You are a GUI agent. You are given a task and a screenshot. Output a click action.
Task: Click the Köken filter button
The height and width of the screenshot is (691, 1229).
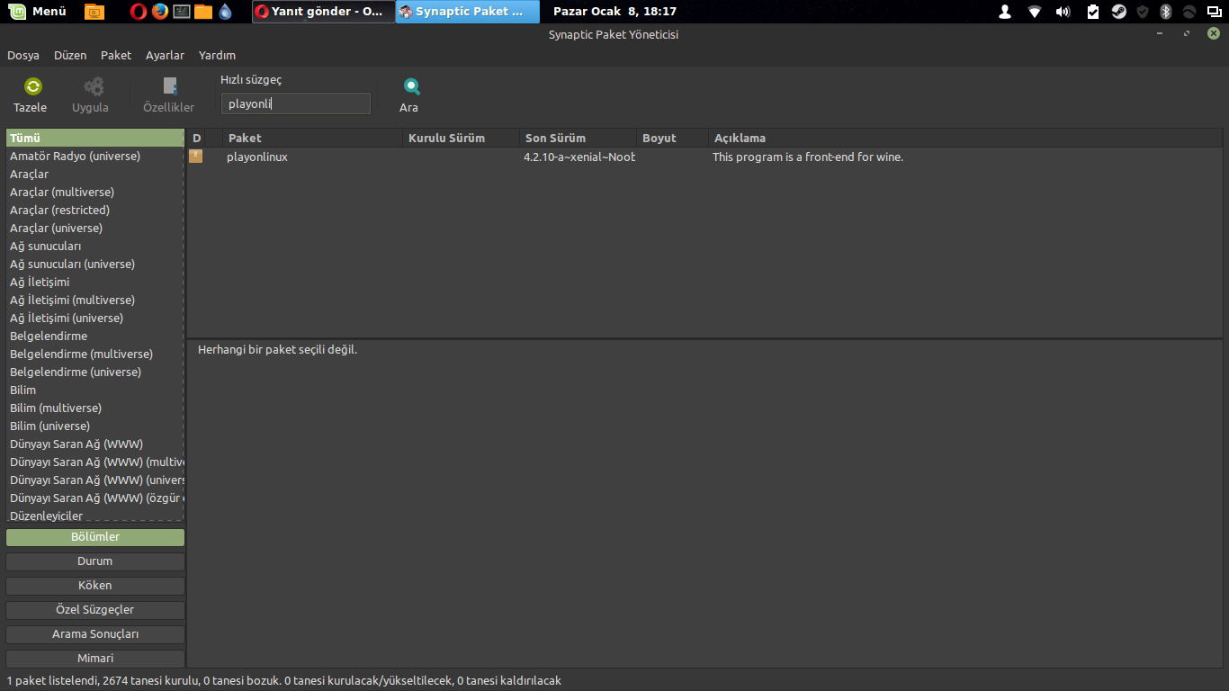(95, 586)
